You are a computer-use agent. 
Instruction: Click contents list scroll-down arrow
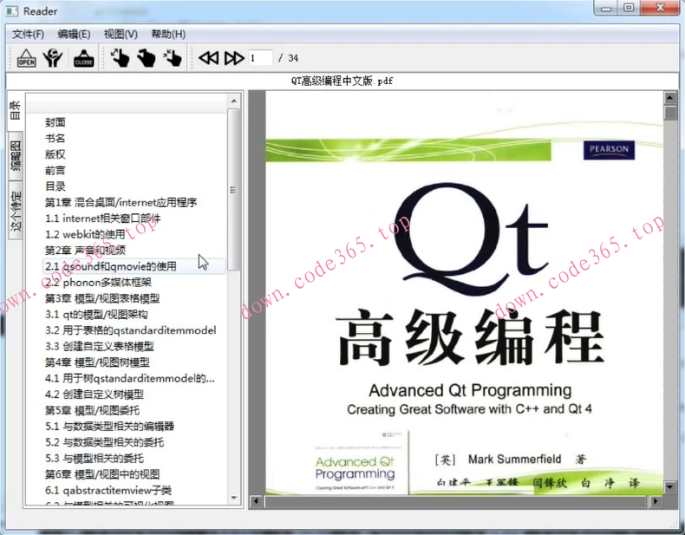click(234, 498)
